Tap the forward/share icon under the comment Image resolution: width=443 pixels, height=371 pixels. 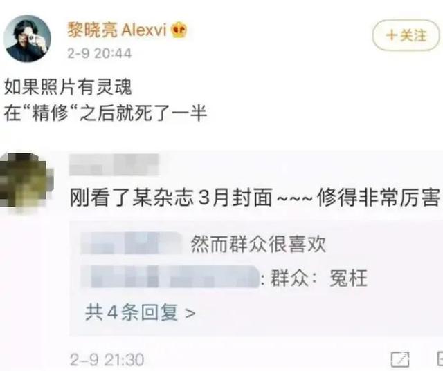pyautogui.click(x=400, y=359)
